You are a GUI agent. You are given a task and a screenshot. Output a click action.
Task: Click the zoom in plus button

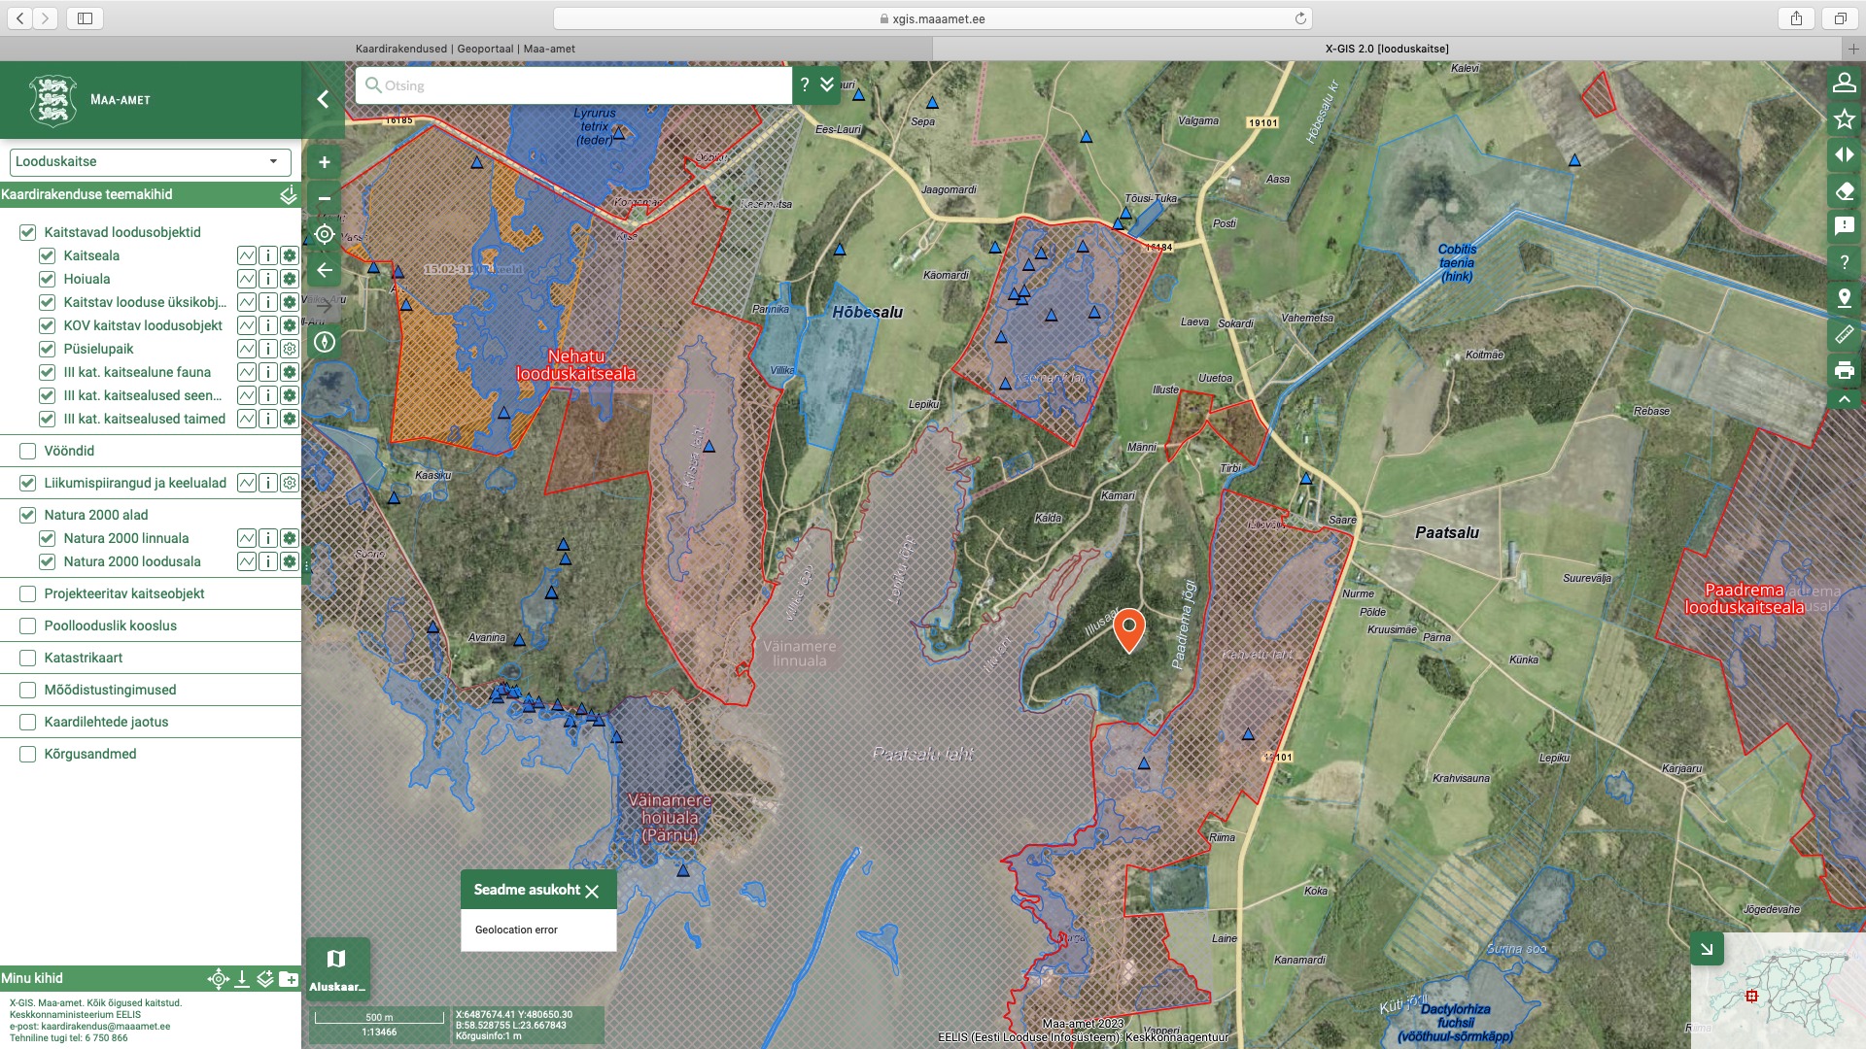pyautogui.click(x=325, y=162)
